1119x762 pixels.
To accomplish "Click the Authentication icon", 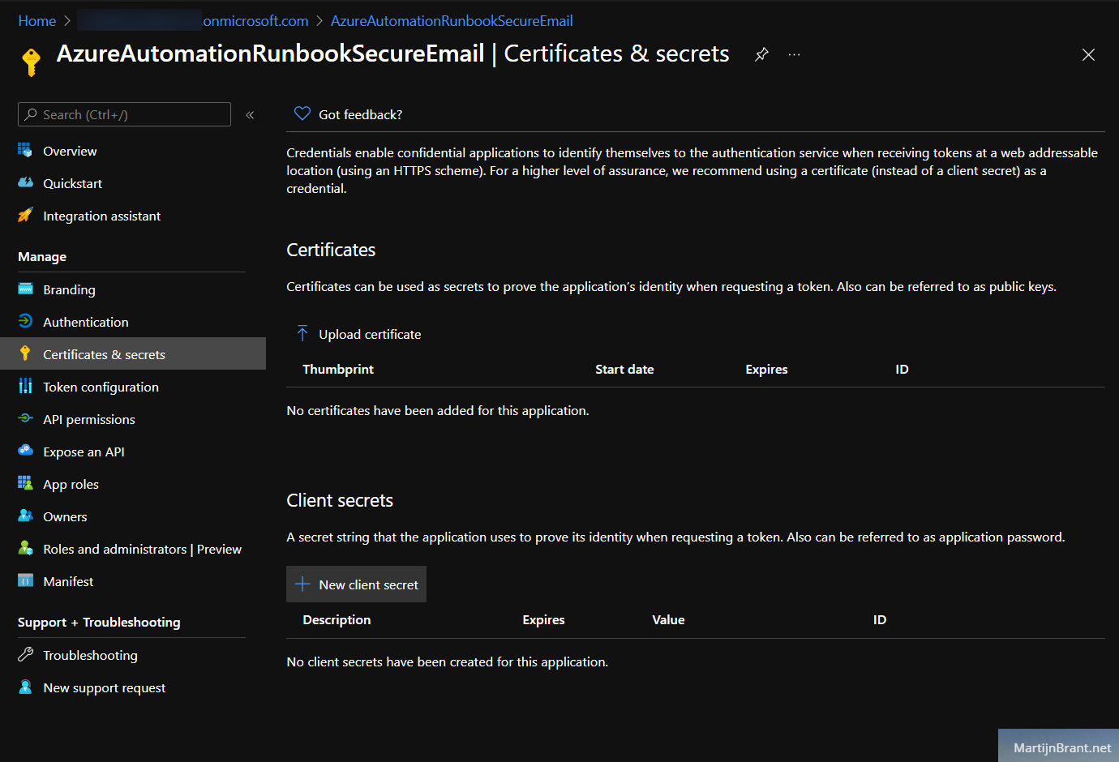I will [x=25, y=322].
